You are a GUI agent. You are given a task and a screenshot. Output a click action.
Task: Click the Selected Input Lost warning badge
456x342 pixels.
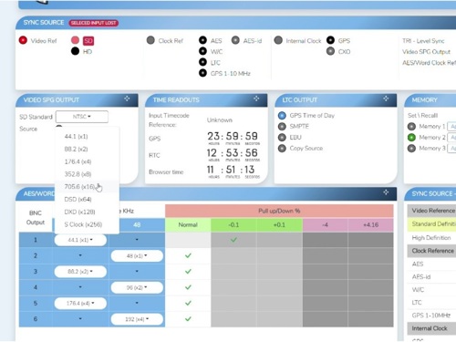click(x=93, y=23)
